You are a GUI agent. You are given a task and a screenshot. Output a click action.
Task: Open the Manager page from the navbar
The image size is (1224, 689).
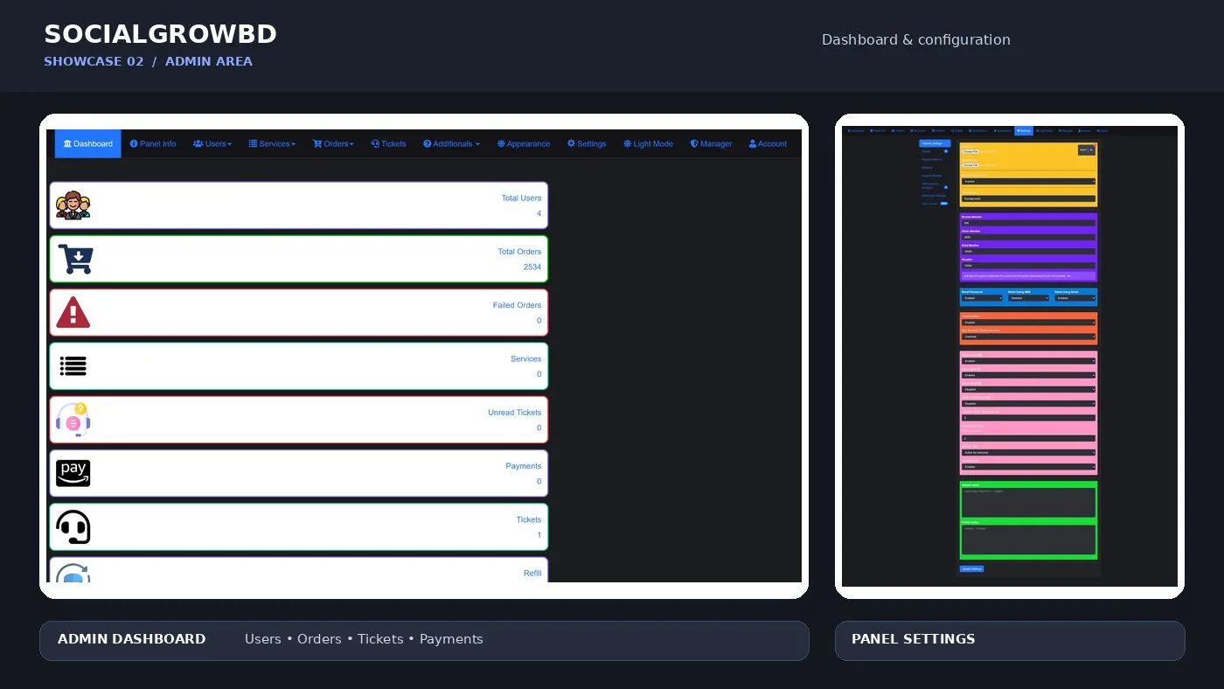tap(711, 143)
